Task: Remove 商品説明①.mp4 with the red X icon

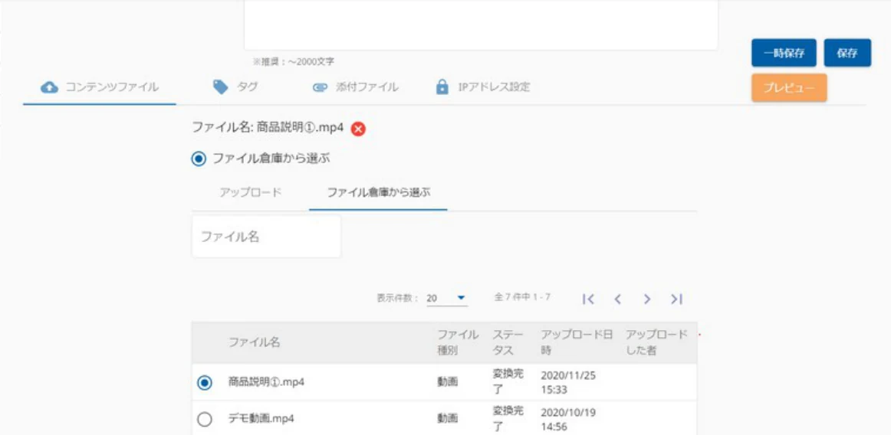Action: (358, 129)
